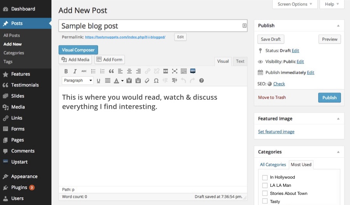
Task: Open editor keyboard help
Action: pyautogui.click(x=201, y=81)
